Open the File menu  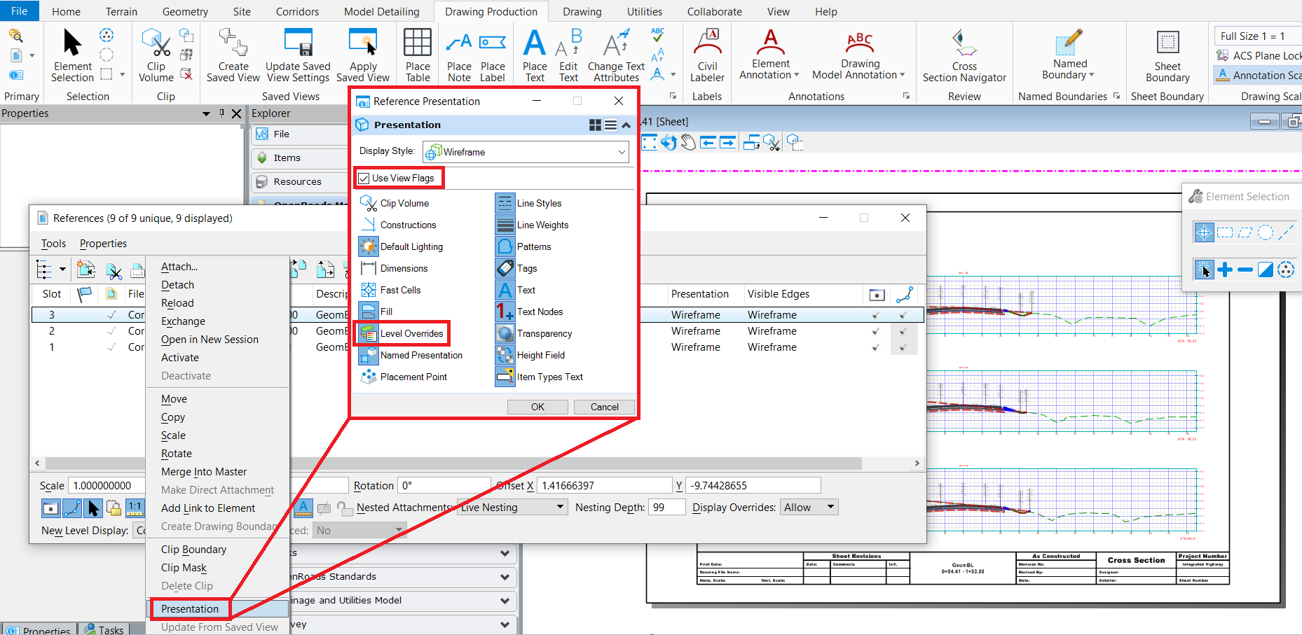(20, 11)
